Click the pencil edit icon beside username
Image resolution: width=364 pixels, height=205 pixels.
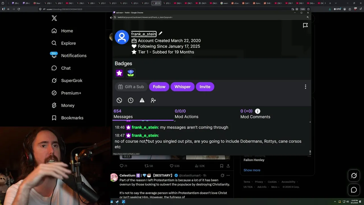[x=161, y=33]
